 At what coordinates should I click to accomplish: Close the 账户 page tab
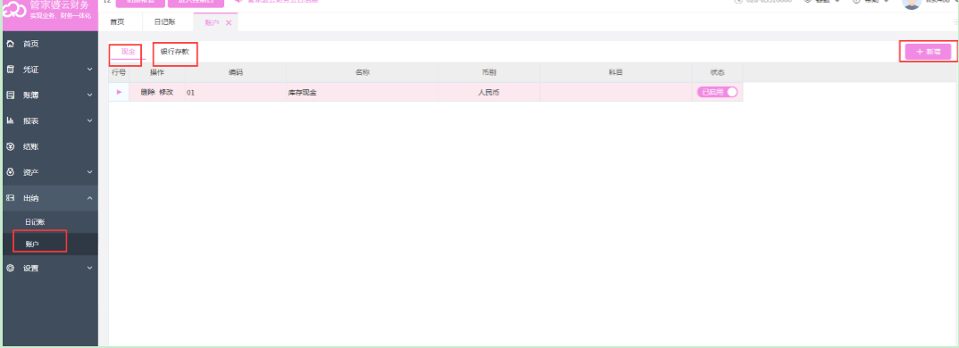(x=229, y=22)
